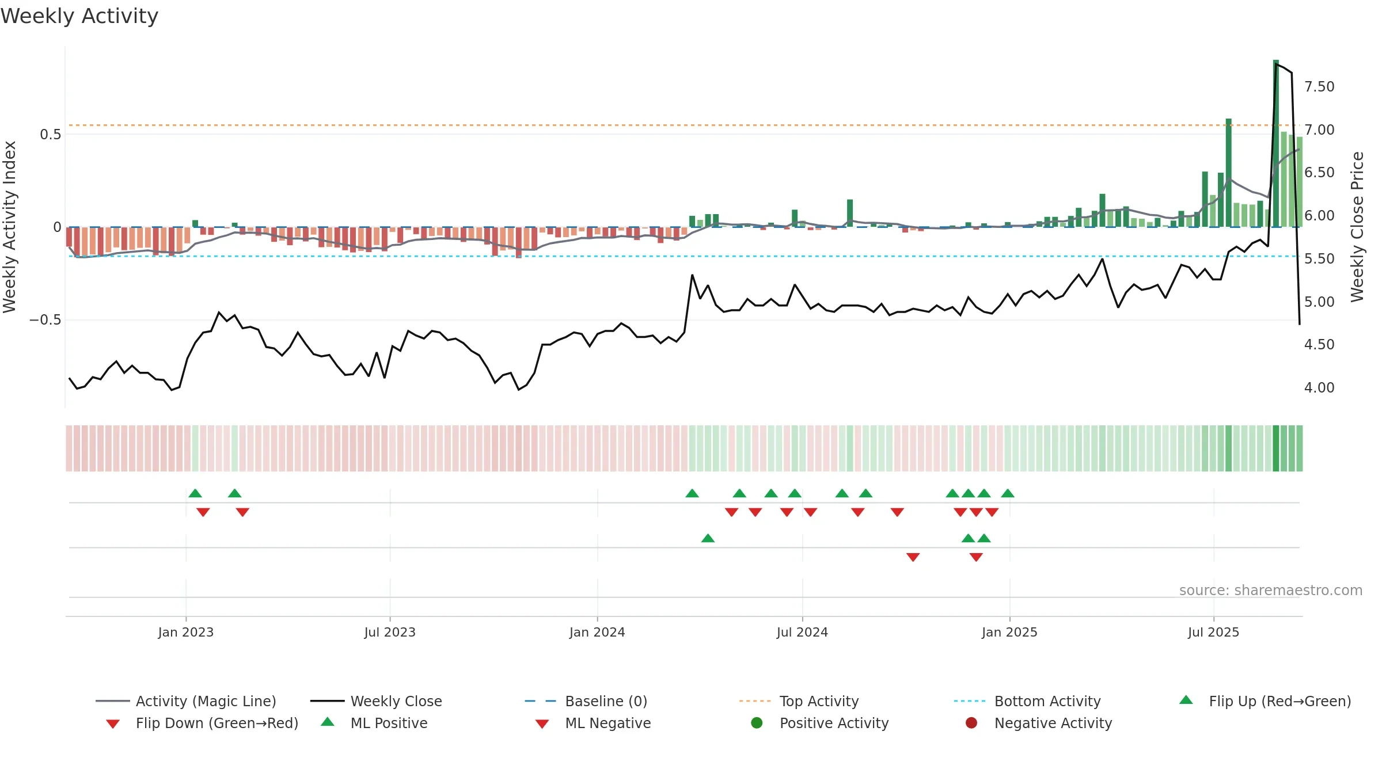Click the first flip-up marker in January 2023
Screen dimensions: 1382x777
tap(195, 493)
